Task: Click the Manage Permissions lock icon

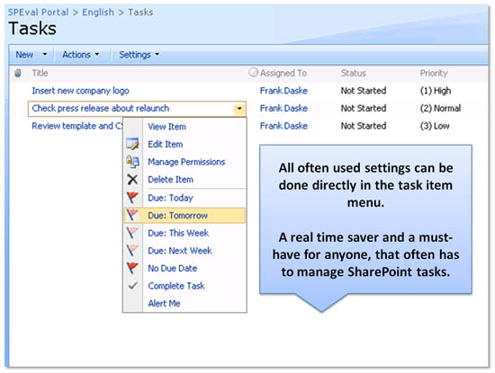Action: coord(132,162)
